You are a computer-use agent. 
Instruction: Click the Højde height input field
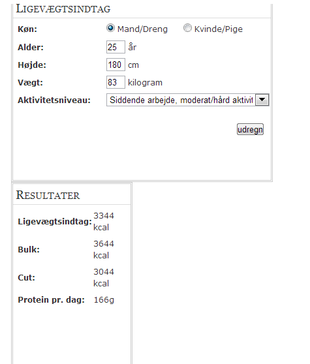pos(116,65)
